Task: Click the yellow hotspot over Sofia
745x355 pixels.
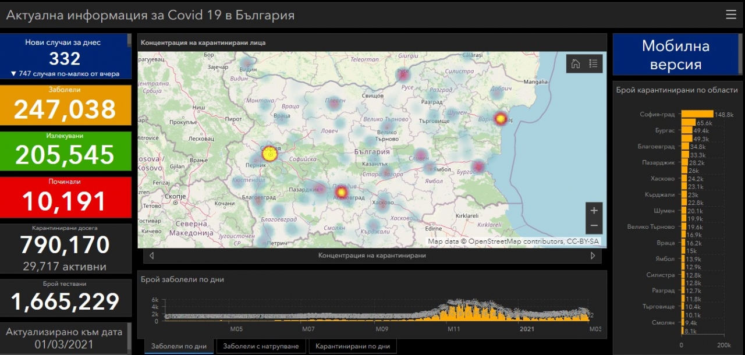Action: pyautogui.click(x=268, y=154)
